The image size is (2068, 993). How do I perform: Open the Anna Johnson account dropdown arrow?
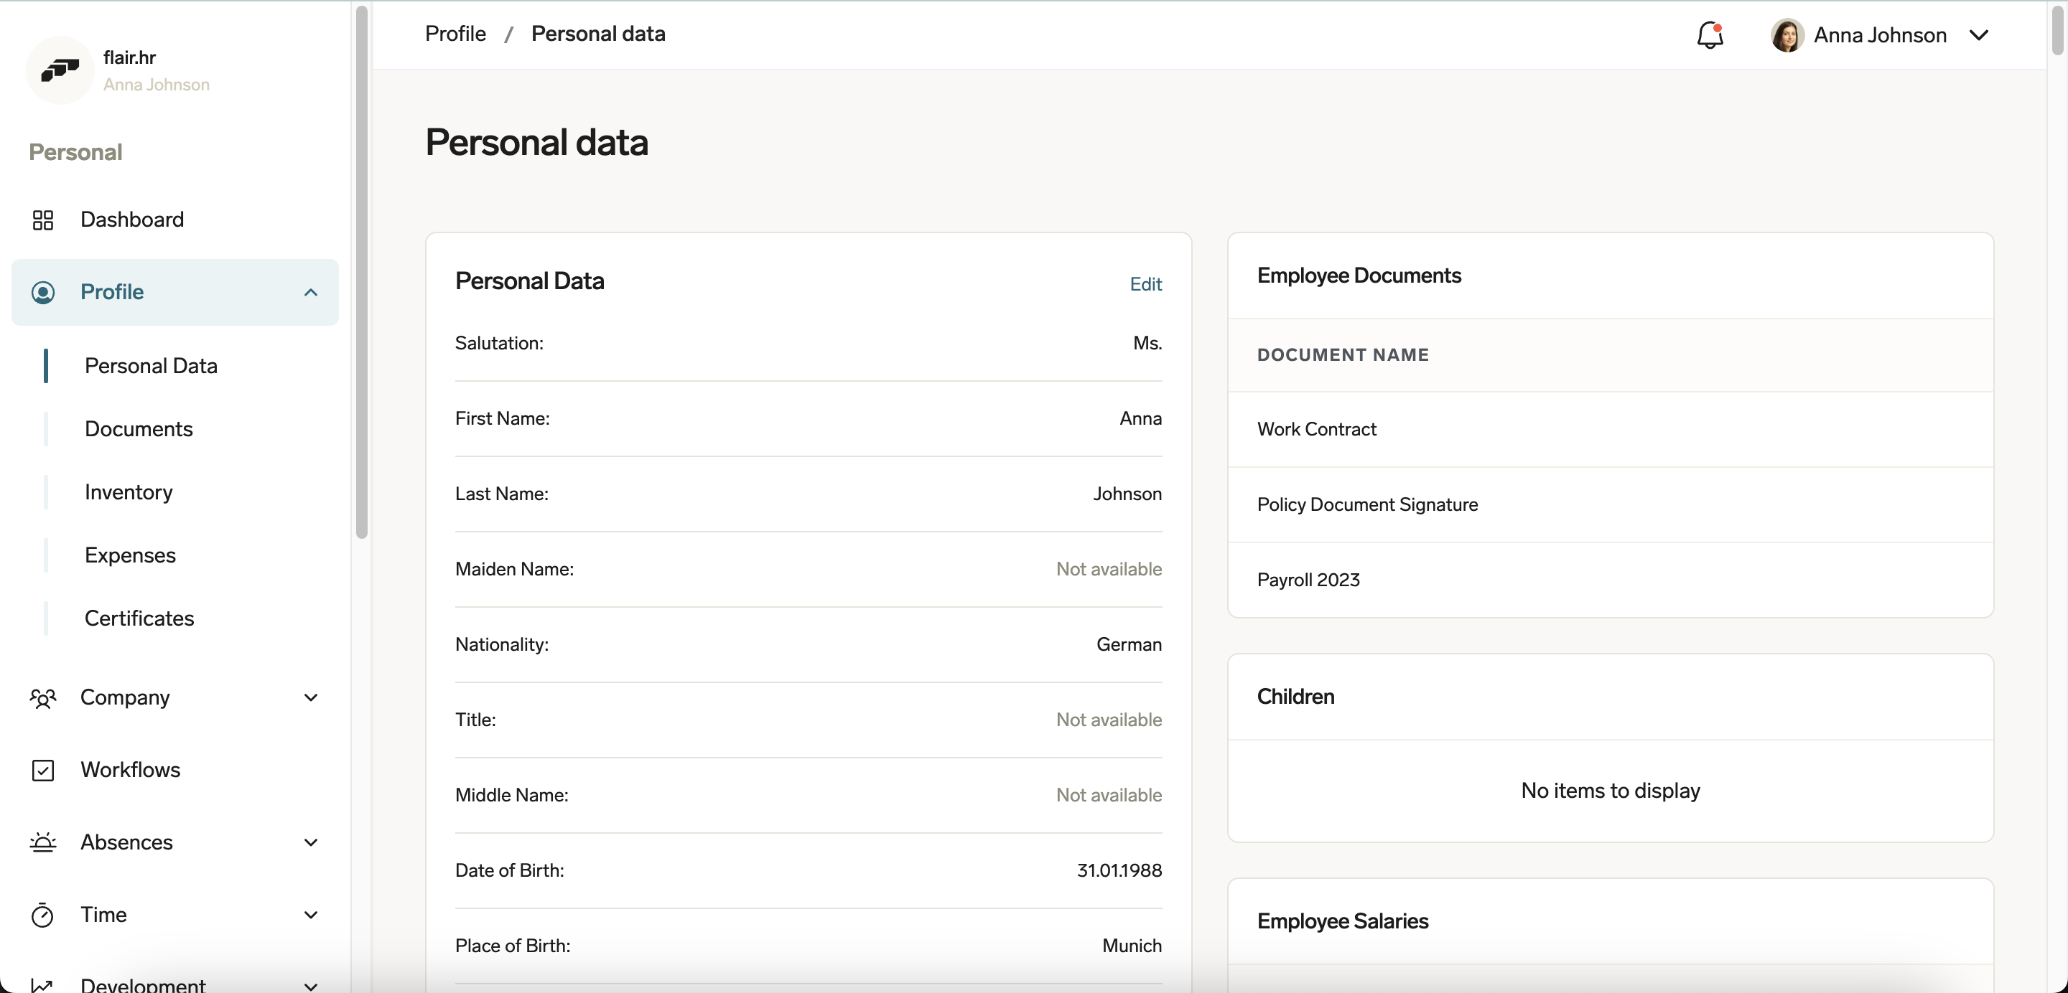(1979, 35)
